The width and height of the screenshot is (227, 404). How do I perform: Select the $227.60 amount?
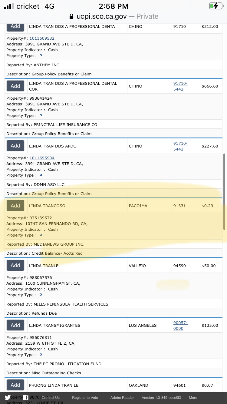pos(210,146)
